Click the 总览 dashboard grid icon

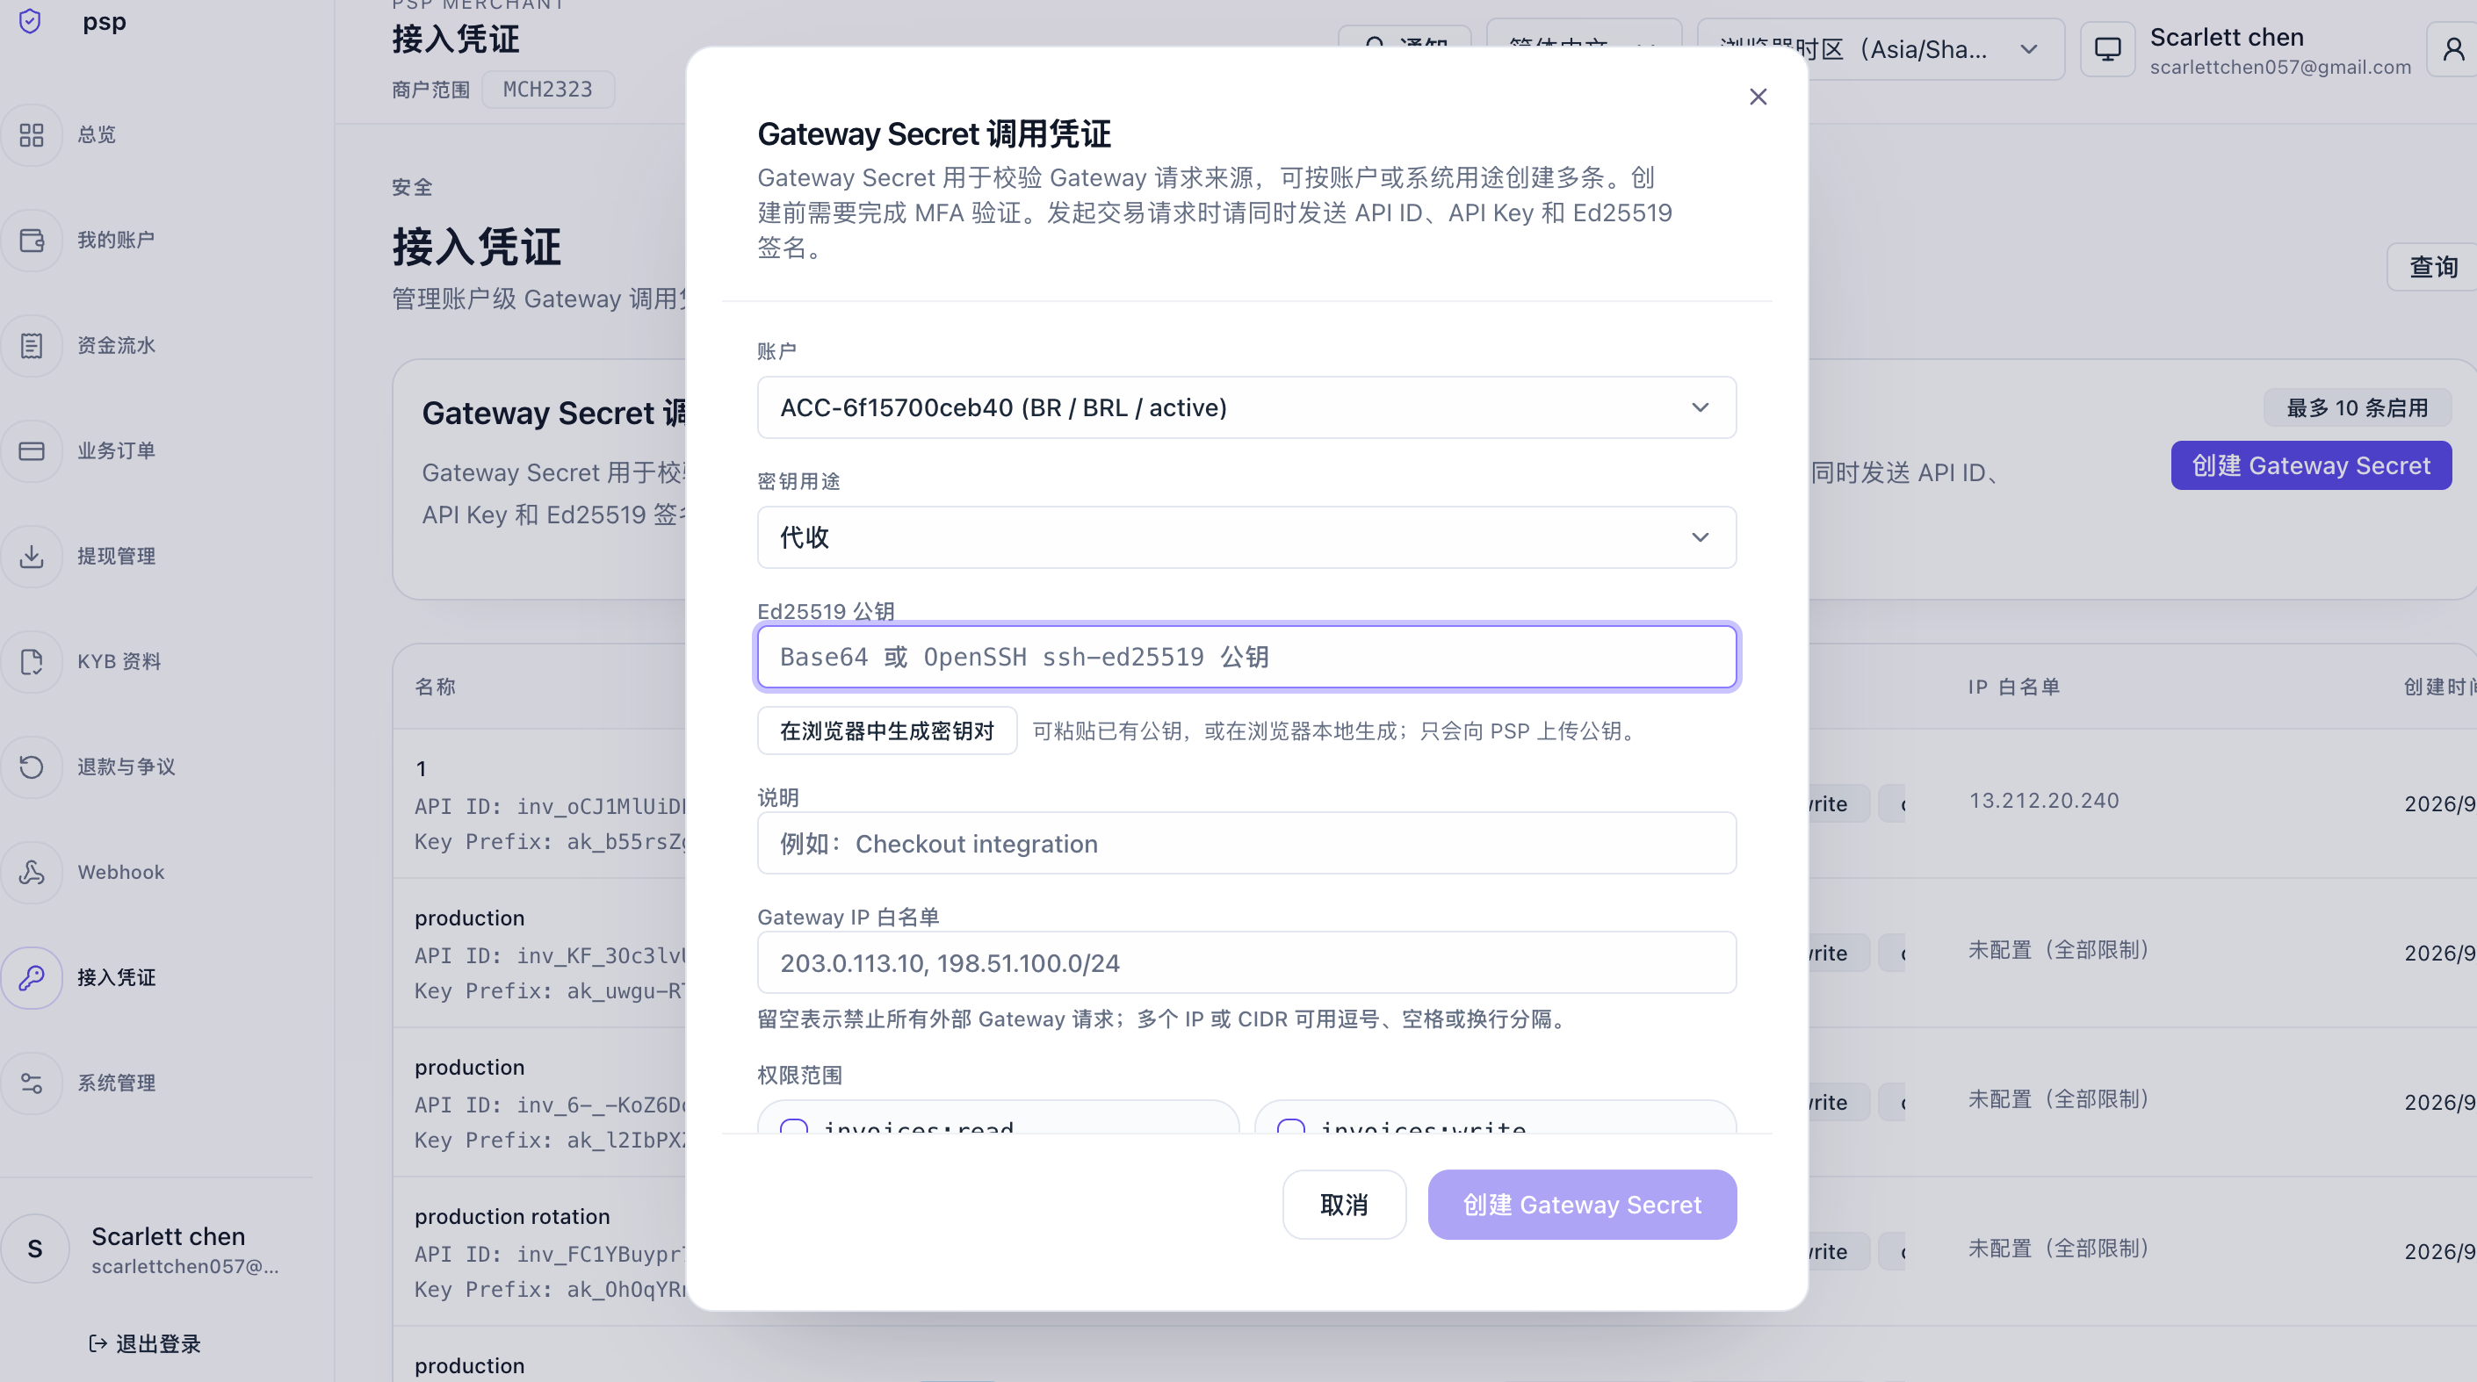coord(32,134)
